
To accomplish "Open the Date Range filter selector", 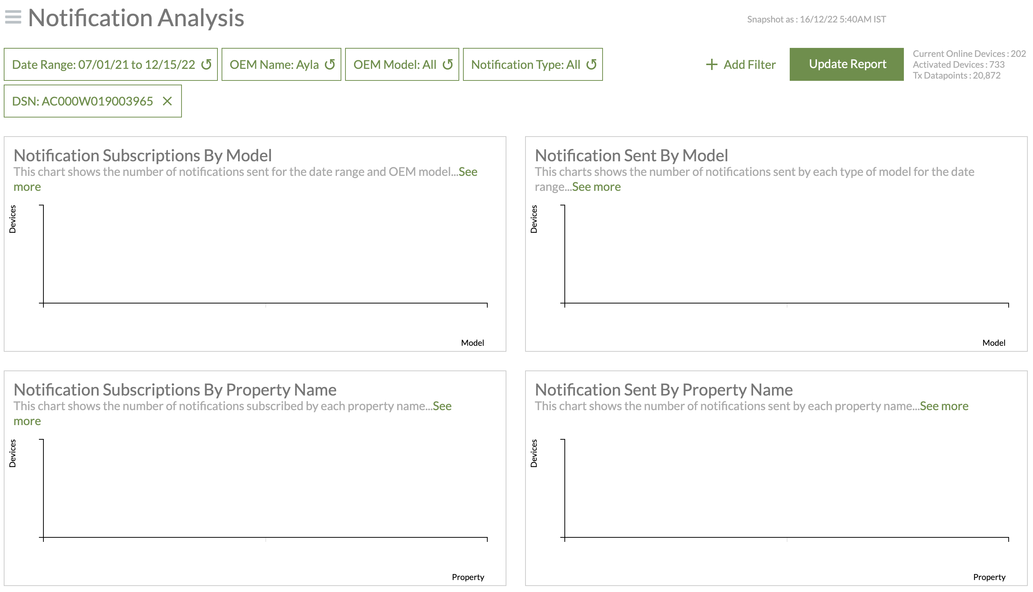I will pos(104,64).
